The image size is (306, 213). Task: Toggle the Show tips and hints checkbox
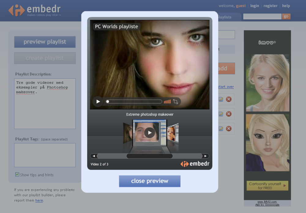coord(17,175)
